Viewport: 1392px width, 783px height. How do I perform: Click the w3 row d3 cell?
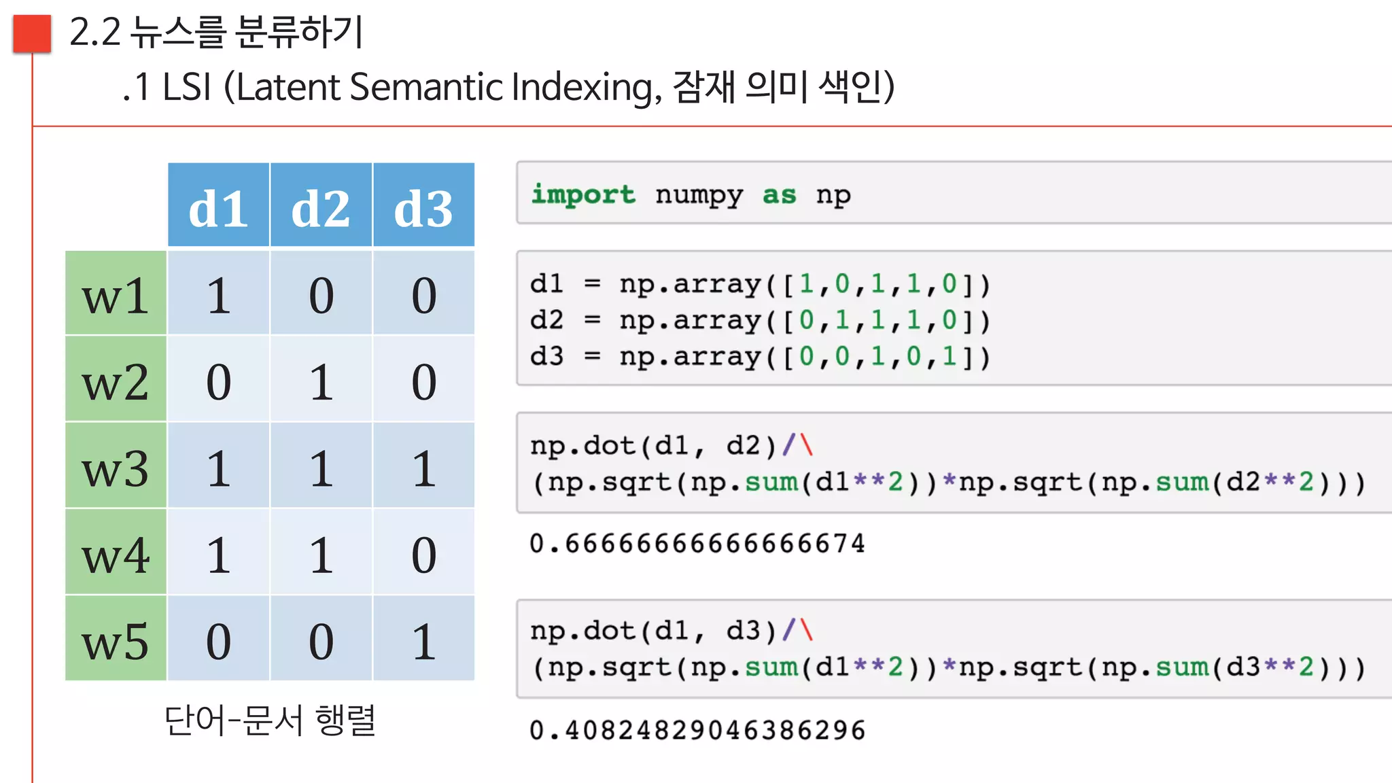pos(423,465)
